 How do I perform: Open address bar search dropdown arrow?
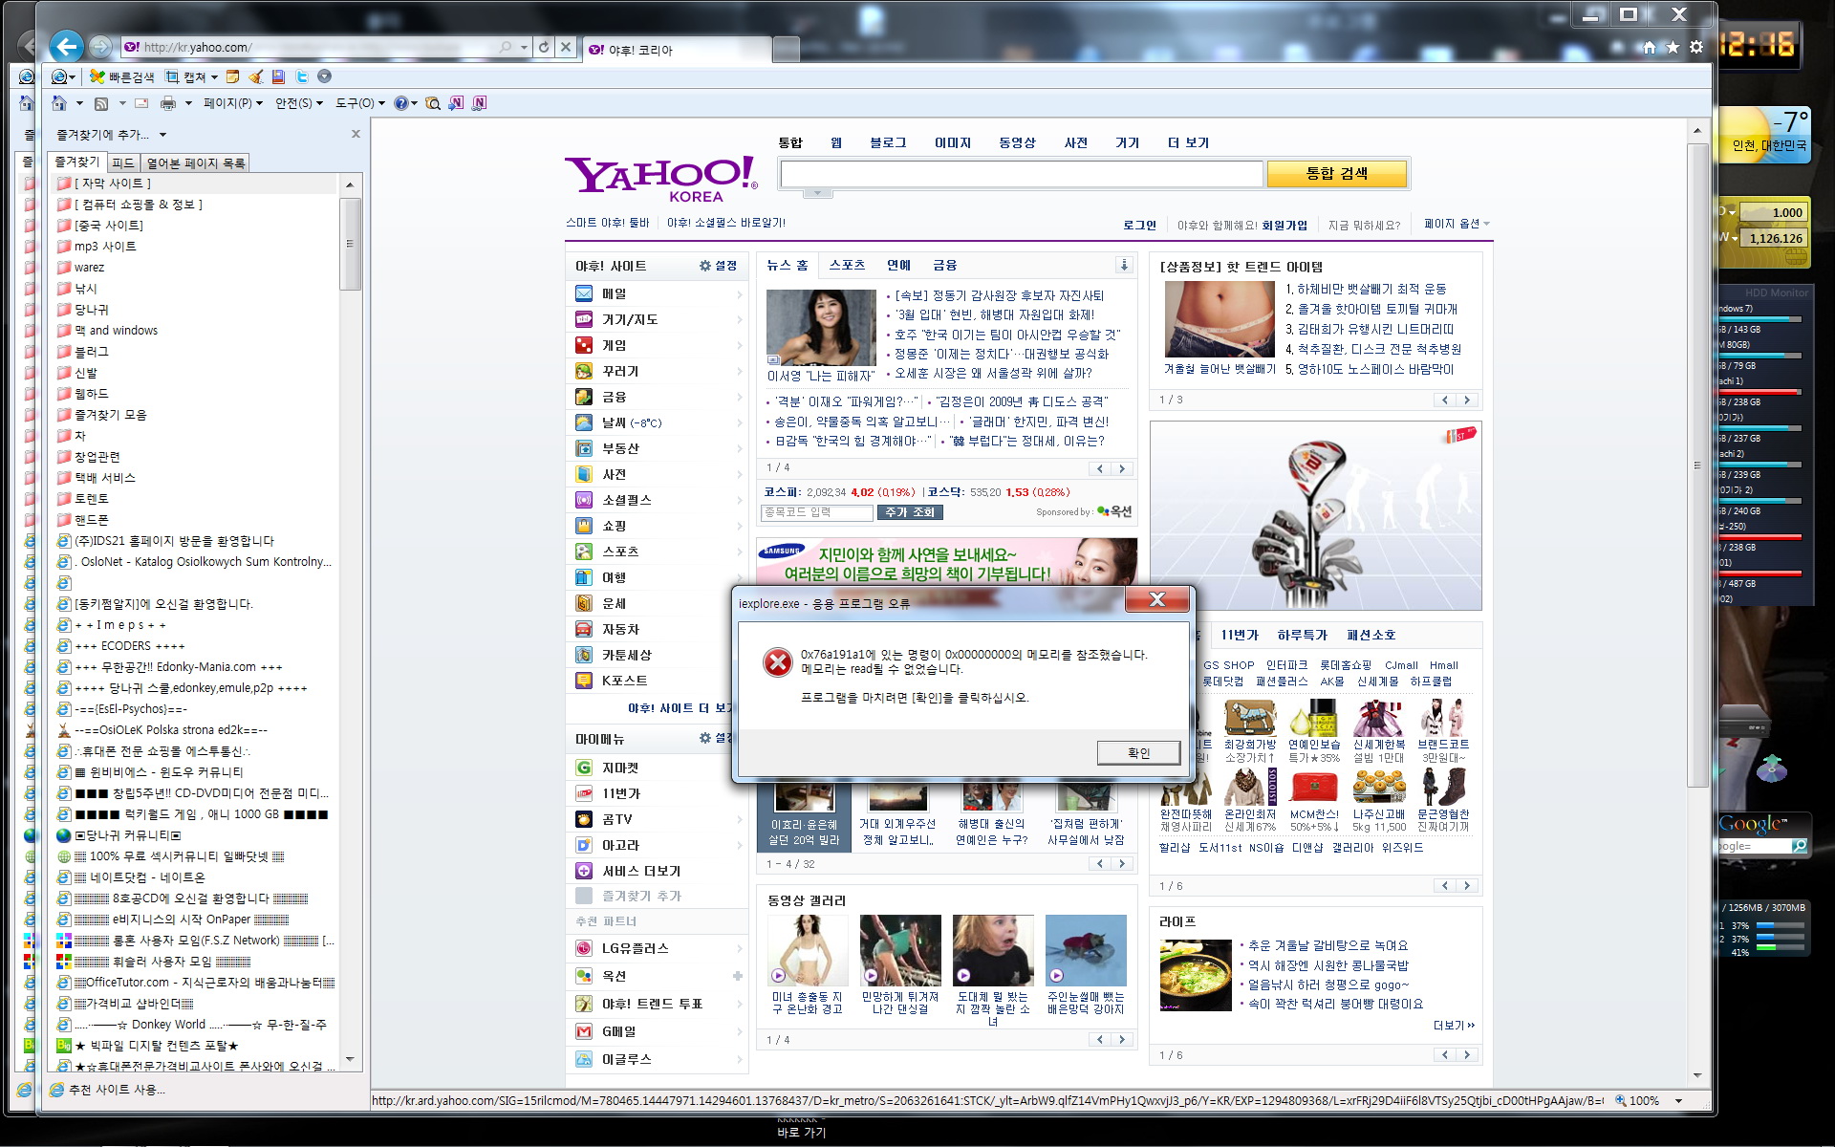tap(524, 47)
